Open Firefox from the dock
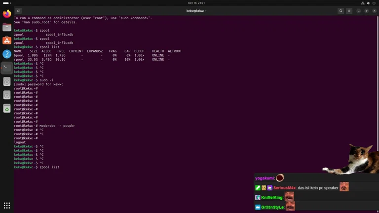 point(7,13)
